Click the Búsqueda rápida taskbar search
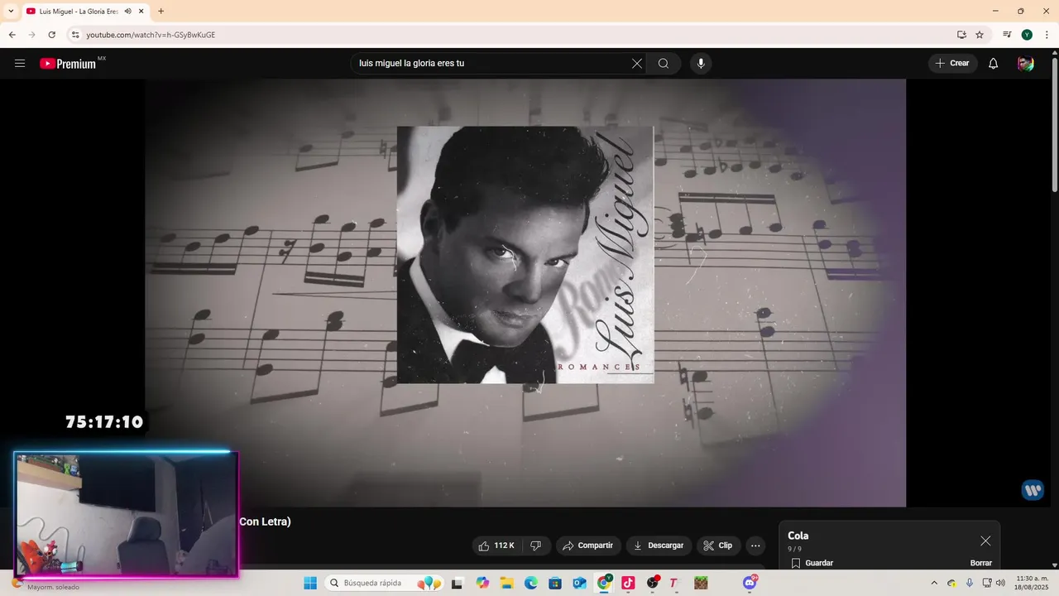This screenshot has height=596, width=1059. click(384, 583)
